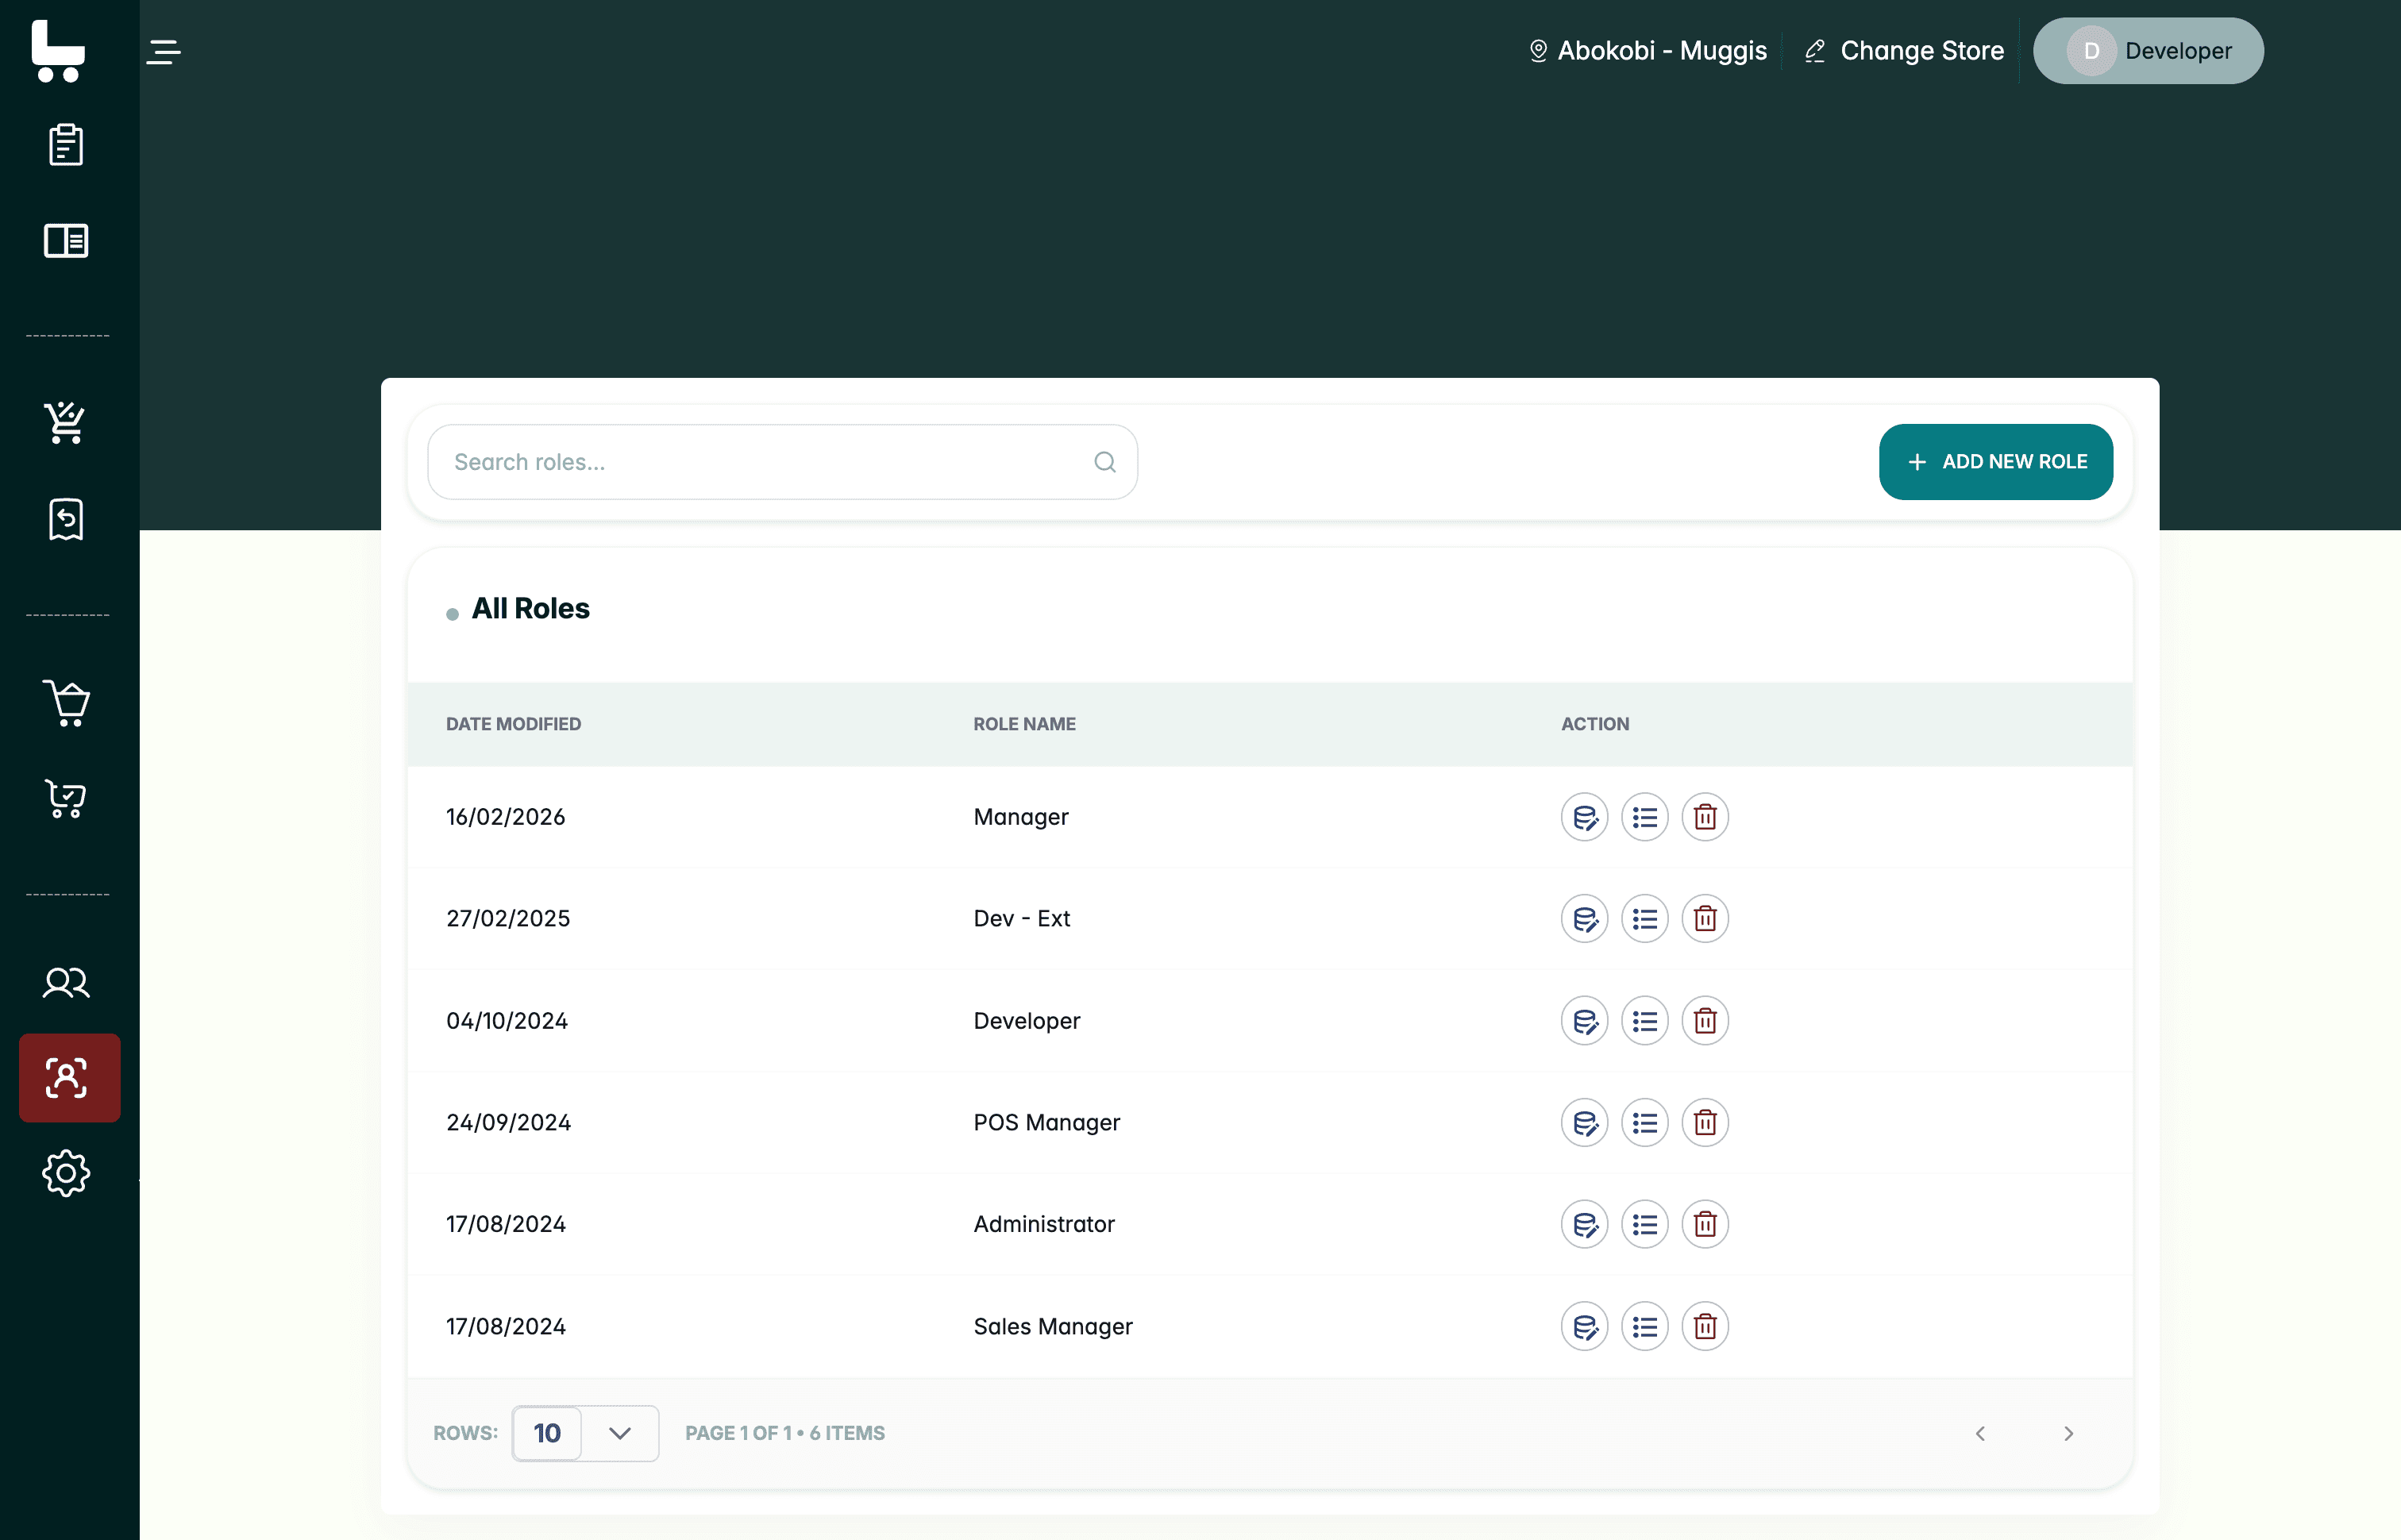
Task: Delete the Sales Manager role
Action: 1705,1326
